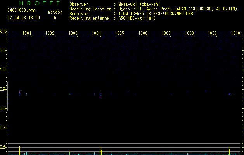The height and width of the screenshot is (155, 244).
Task: Click the Receiver label
Action: 79,14
